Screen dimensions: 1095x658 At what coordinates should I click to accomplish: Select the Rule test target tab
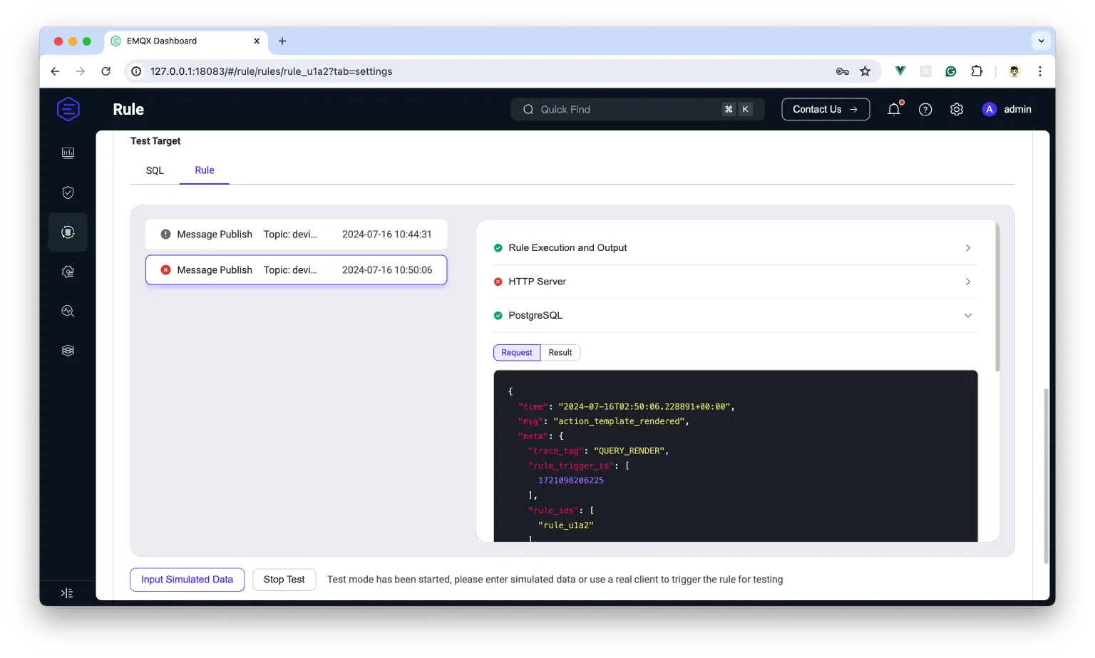coord(205,170)
